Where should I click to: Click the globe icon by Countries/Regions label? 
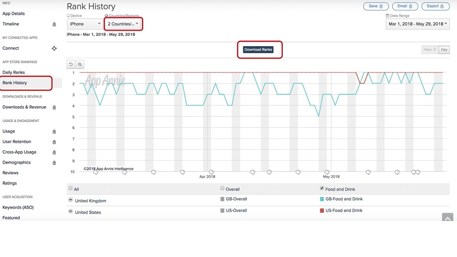106,16
